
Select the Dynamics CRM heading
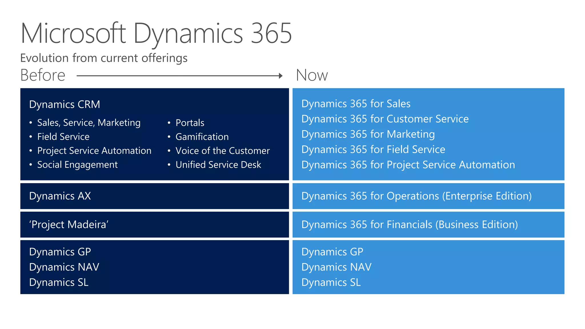click(x=65, y=105)
